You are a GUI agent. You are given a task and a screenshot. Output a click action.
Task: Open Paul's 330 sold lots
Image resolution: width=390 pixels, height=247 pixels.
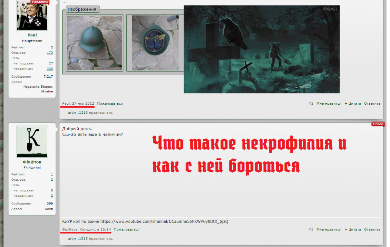click(x=50, y=69)
